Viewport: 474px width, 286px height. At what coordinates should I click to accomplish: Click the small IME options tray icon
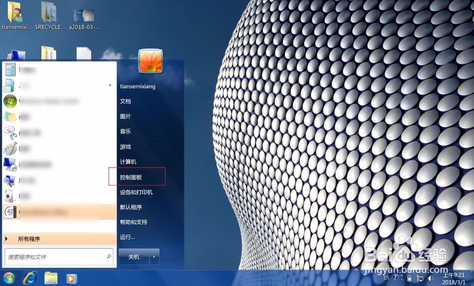click(402, 277)
